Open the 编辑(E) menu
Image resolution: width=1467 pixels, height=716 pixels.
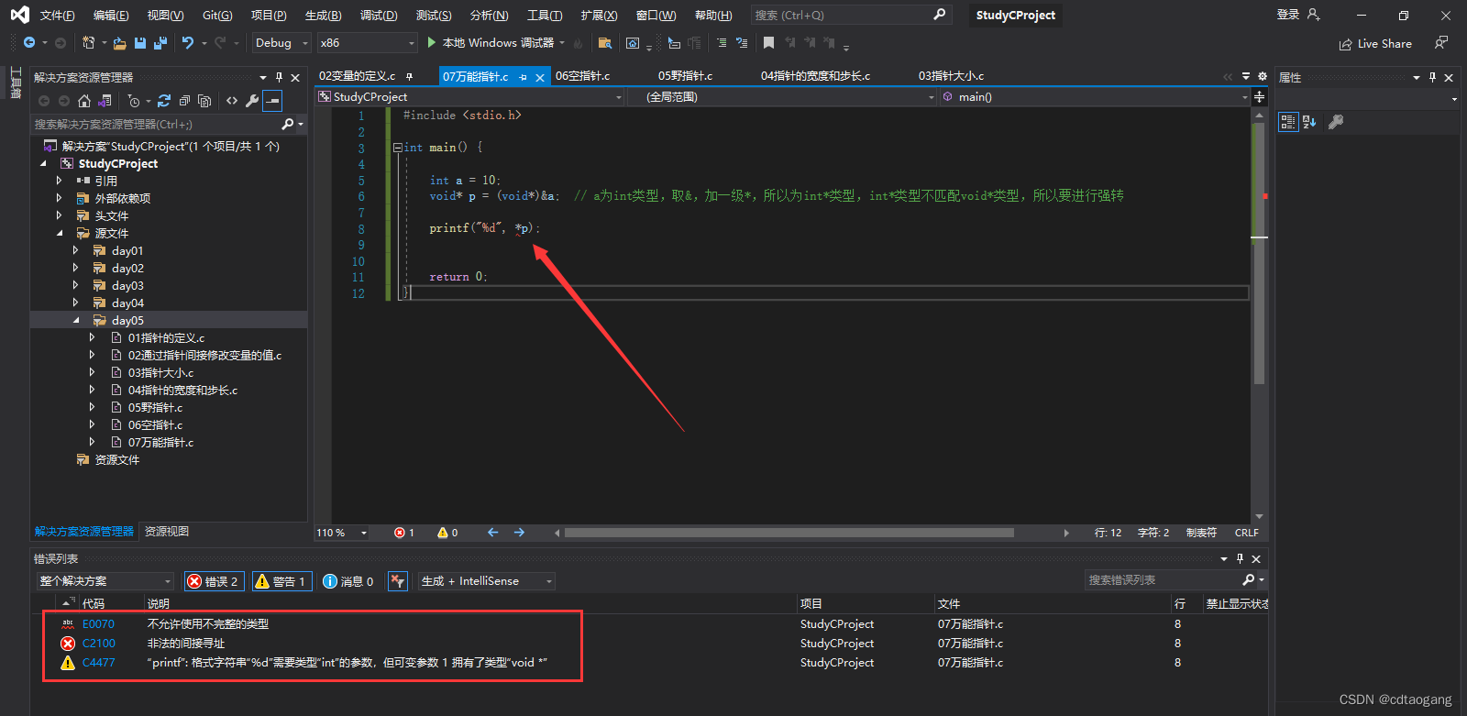coord(111,16)
